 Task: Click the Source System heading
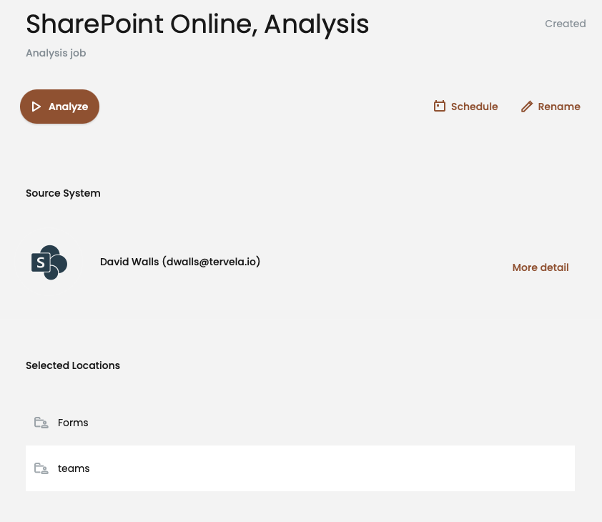(x=63, y=193)
